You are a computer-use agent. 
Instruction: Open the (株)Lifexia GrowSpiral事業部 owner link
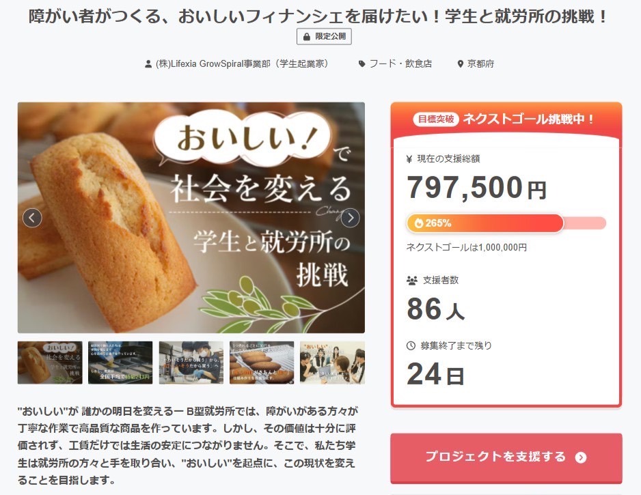pyautogui.click(x=241, y=63)
